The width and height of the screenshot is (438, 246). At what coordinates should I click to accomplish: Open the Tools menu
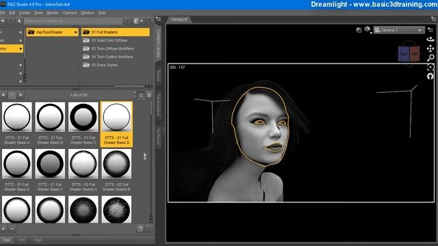(38, 13)
